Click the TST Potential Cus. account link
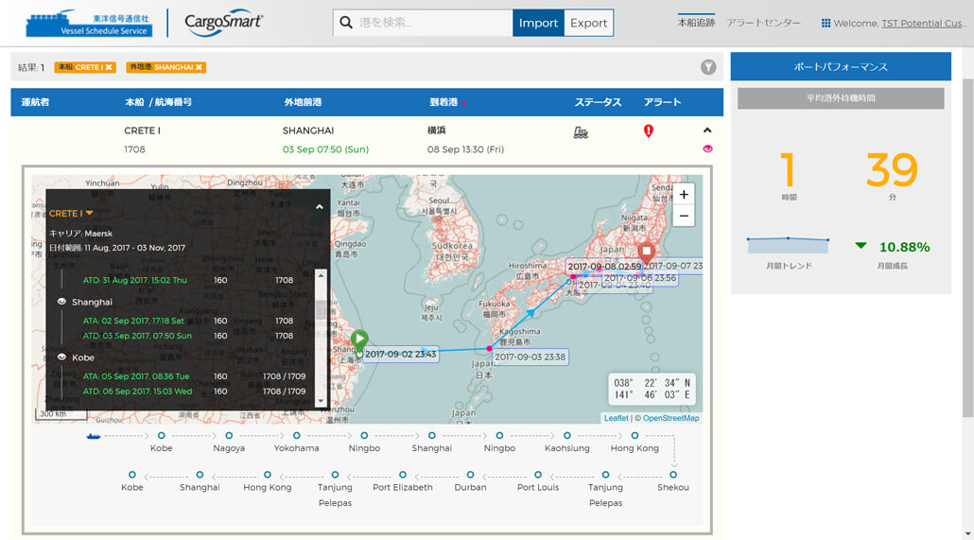974x540 pixels. [922, 23]
